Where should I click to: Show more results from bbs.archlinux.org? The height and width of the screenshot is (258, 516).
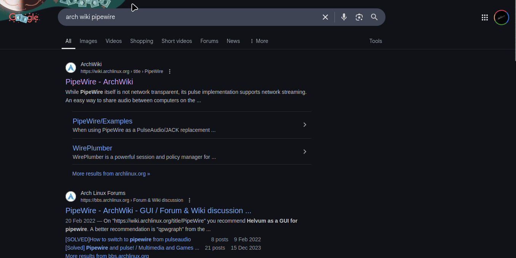107,256
